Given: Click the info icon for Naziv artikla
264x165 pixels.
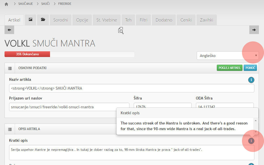Looking at the screenshot, I should tap(251, 80).
